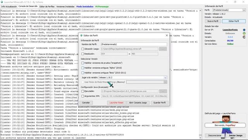Viewport: 248px width, 140px height.
Task: Toggle the Usar Motor de Mods Minecraft Forge checkbox
Action: (83, 82)
